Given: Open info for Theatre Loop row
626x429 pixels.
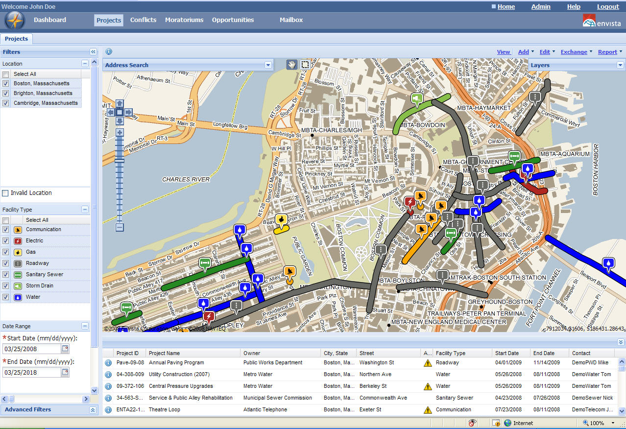Looking at the screenshot, I should click(108, 410).
